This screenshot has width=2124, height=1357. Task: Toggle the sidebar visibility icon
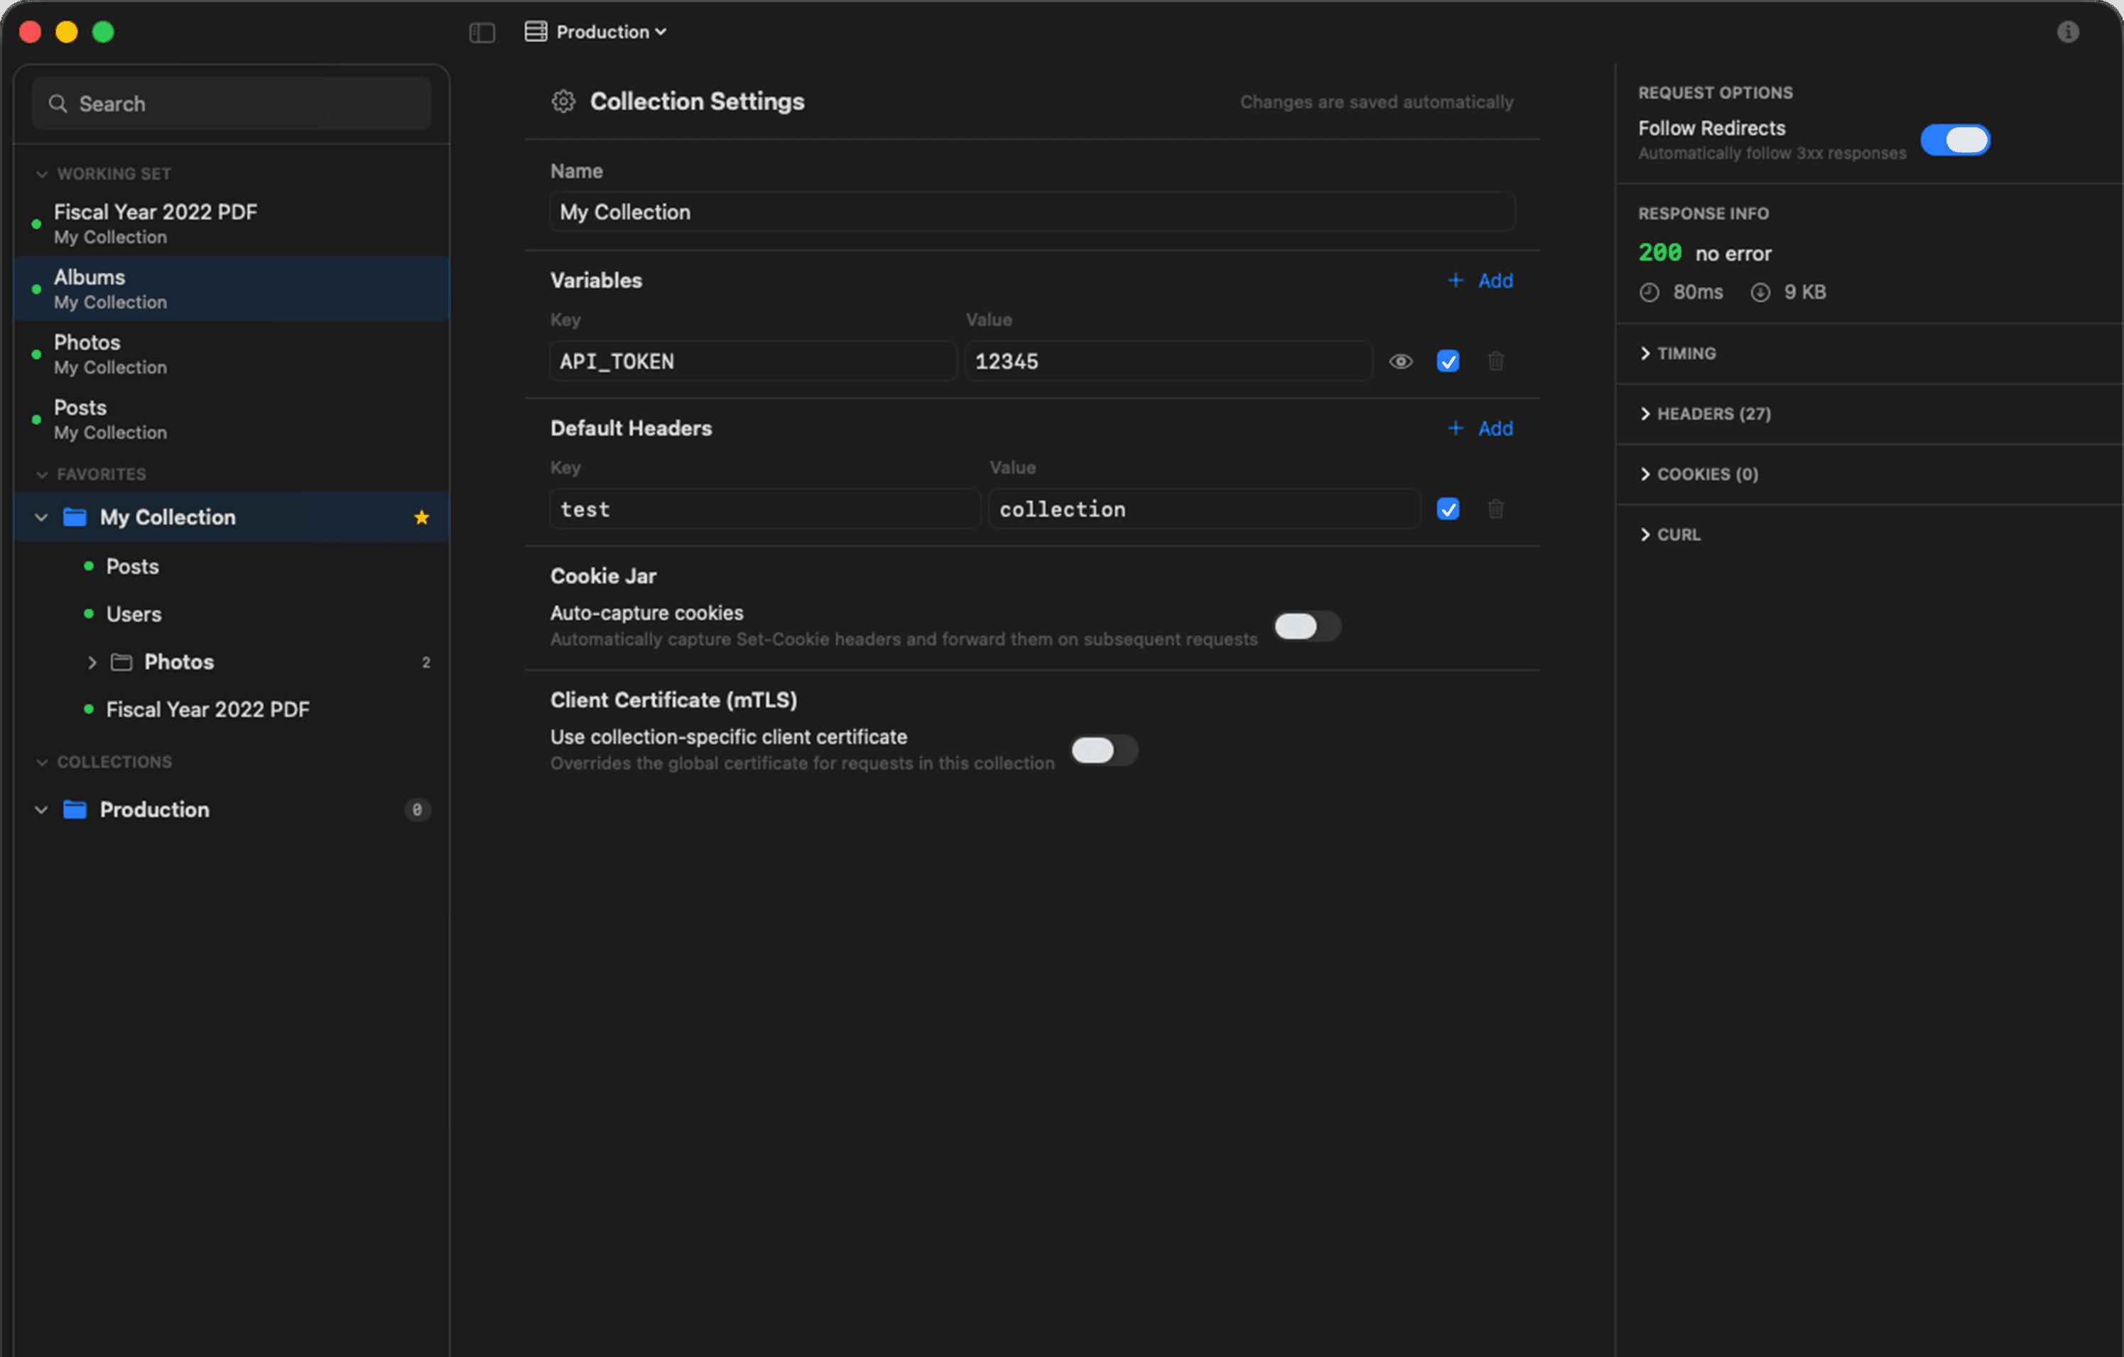[482, 33]
